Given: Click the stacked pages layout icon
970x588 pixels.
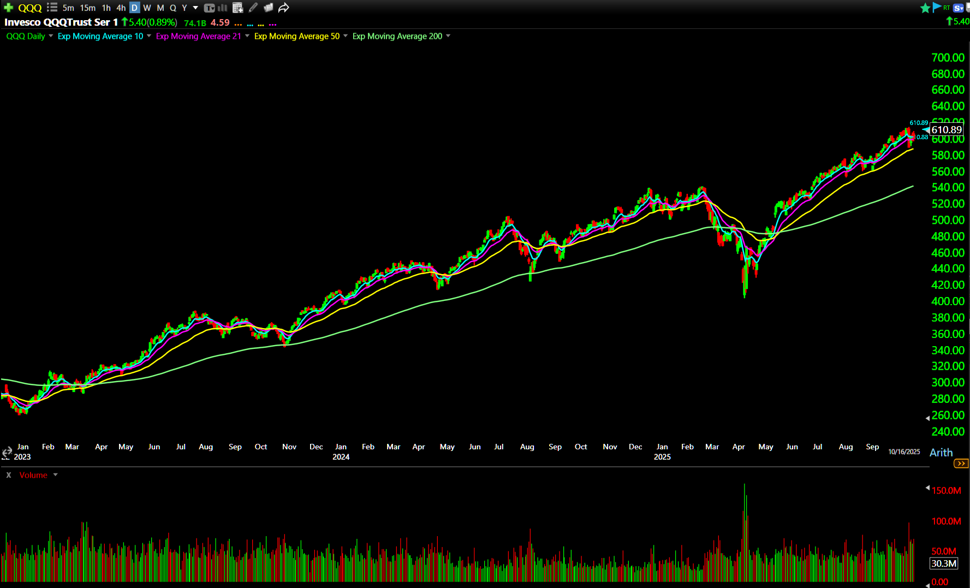Looking at the screenshot, I should 268,8.
